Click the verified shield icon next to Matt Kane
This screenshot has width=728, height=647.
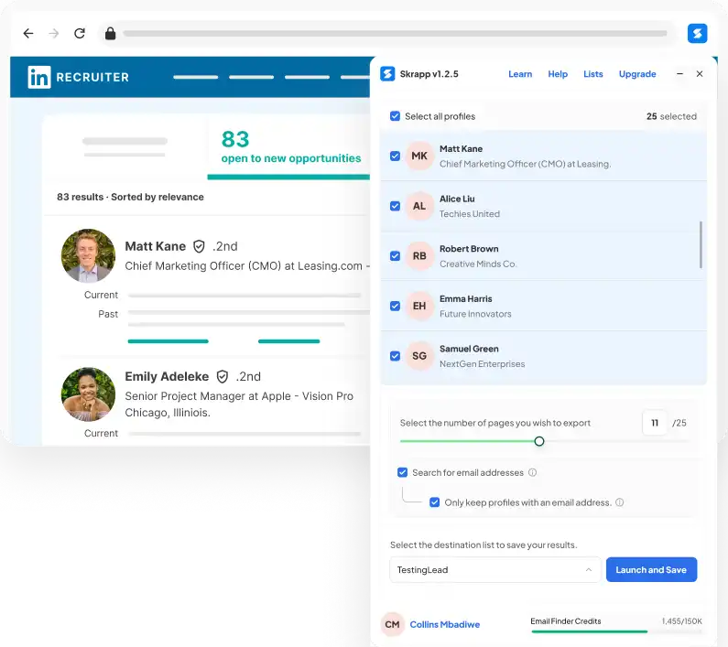(199, 246)
